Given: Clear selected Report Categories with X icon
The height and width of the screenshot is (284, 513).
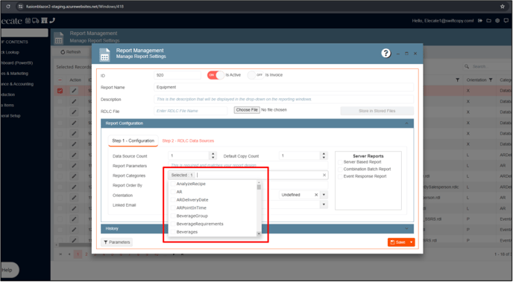Looking at the screenshot, I should coord(324,175).
